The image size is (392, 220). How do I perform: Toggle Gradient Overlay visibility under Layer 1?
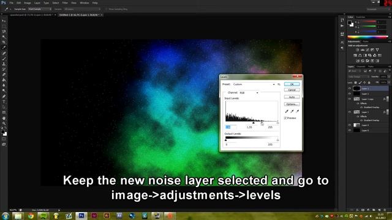[361, 120]
